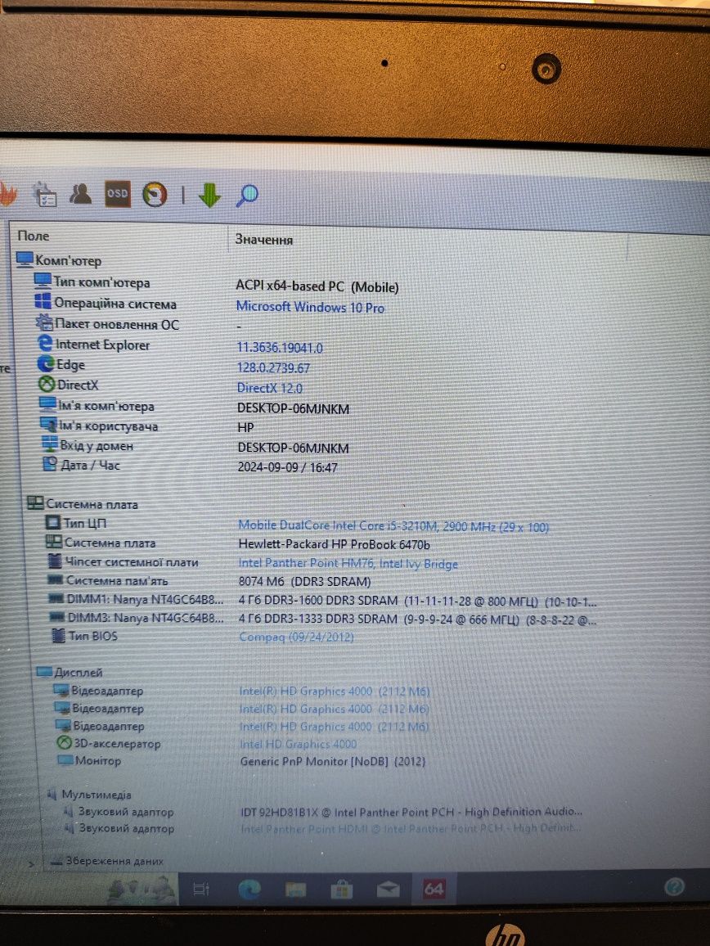The image size is (710, 946).
Task: Open the report wizard clipboard icon
Action: click(45, 194)
